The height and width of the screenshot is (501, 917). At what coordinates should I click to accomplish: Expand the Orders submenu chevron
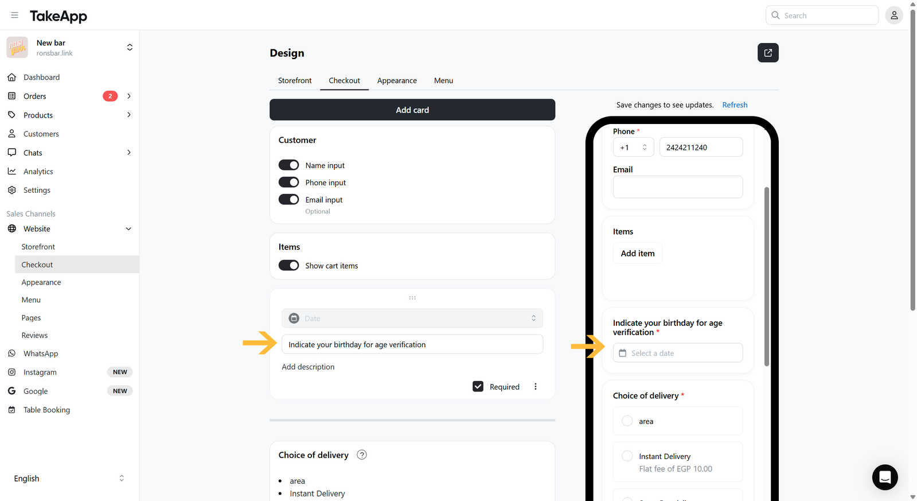(129, 96)
